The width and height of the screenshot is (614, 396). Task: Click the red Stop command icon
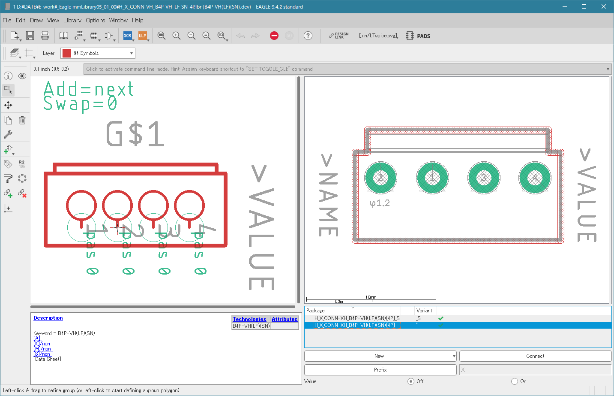[274, 36]
